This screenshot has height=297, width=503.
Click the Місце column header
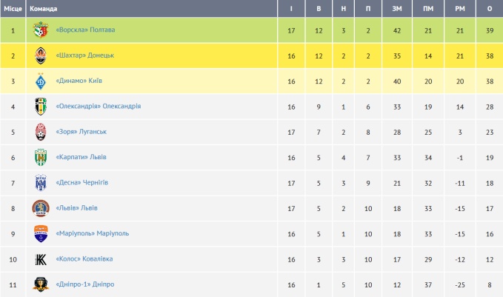click(x=13, y=8)
